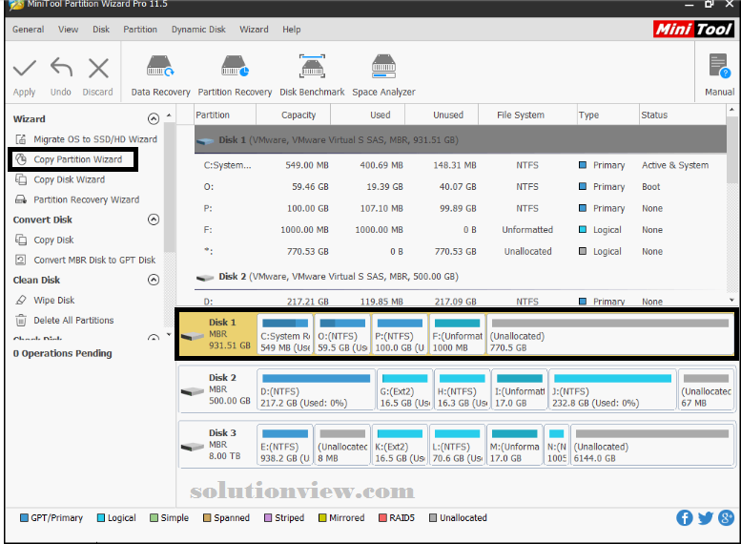Open the Partition menu

coord(140,30)
